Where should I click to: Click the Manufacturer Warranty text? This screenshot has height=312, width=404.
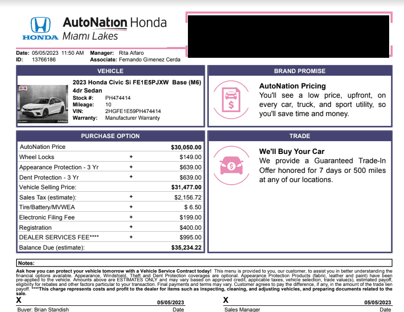click(x=133, y=118)
